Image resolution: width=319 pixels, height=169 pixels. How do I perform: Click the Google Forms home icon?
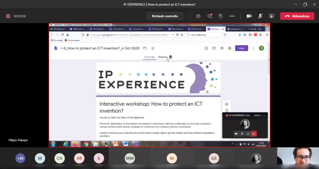(56, 48)
